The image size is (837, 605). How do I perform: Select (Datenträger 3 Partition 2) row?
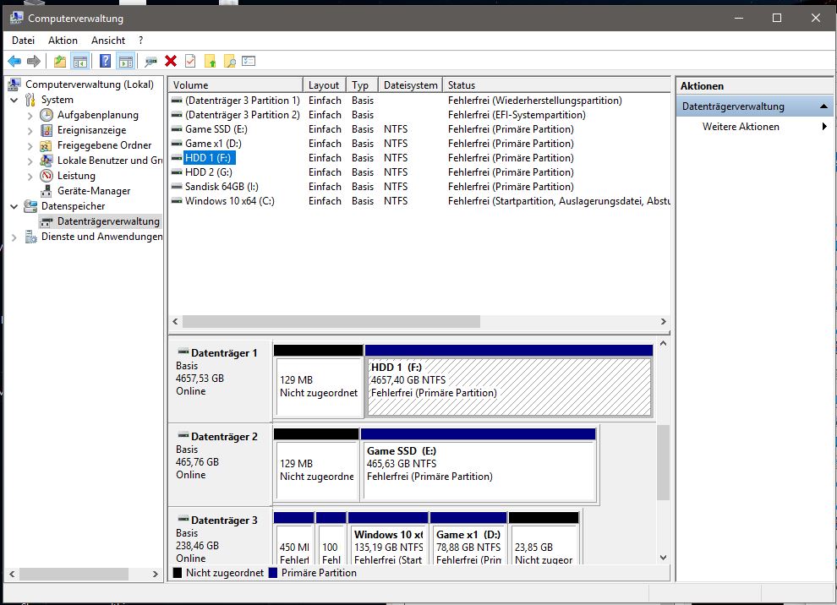(x=419, y=115)
